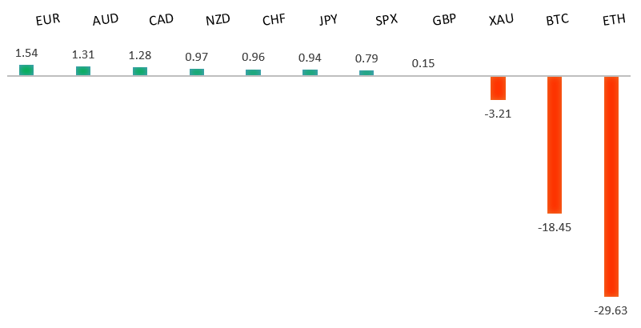Image resolution: width=641 pixels, height=328 pixels.
Task: Click the red BTC bar
Action: (555, 145)
